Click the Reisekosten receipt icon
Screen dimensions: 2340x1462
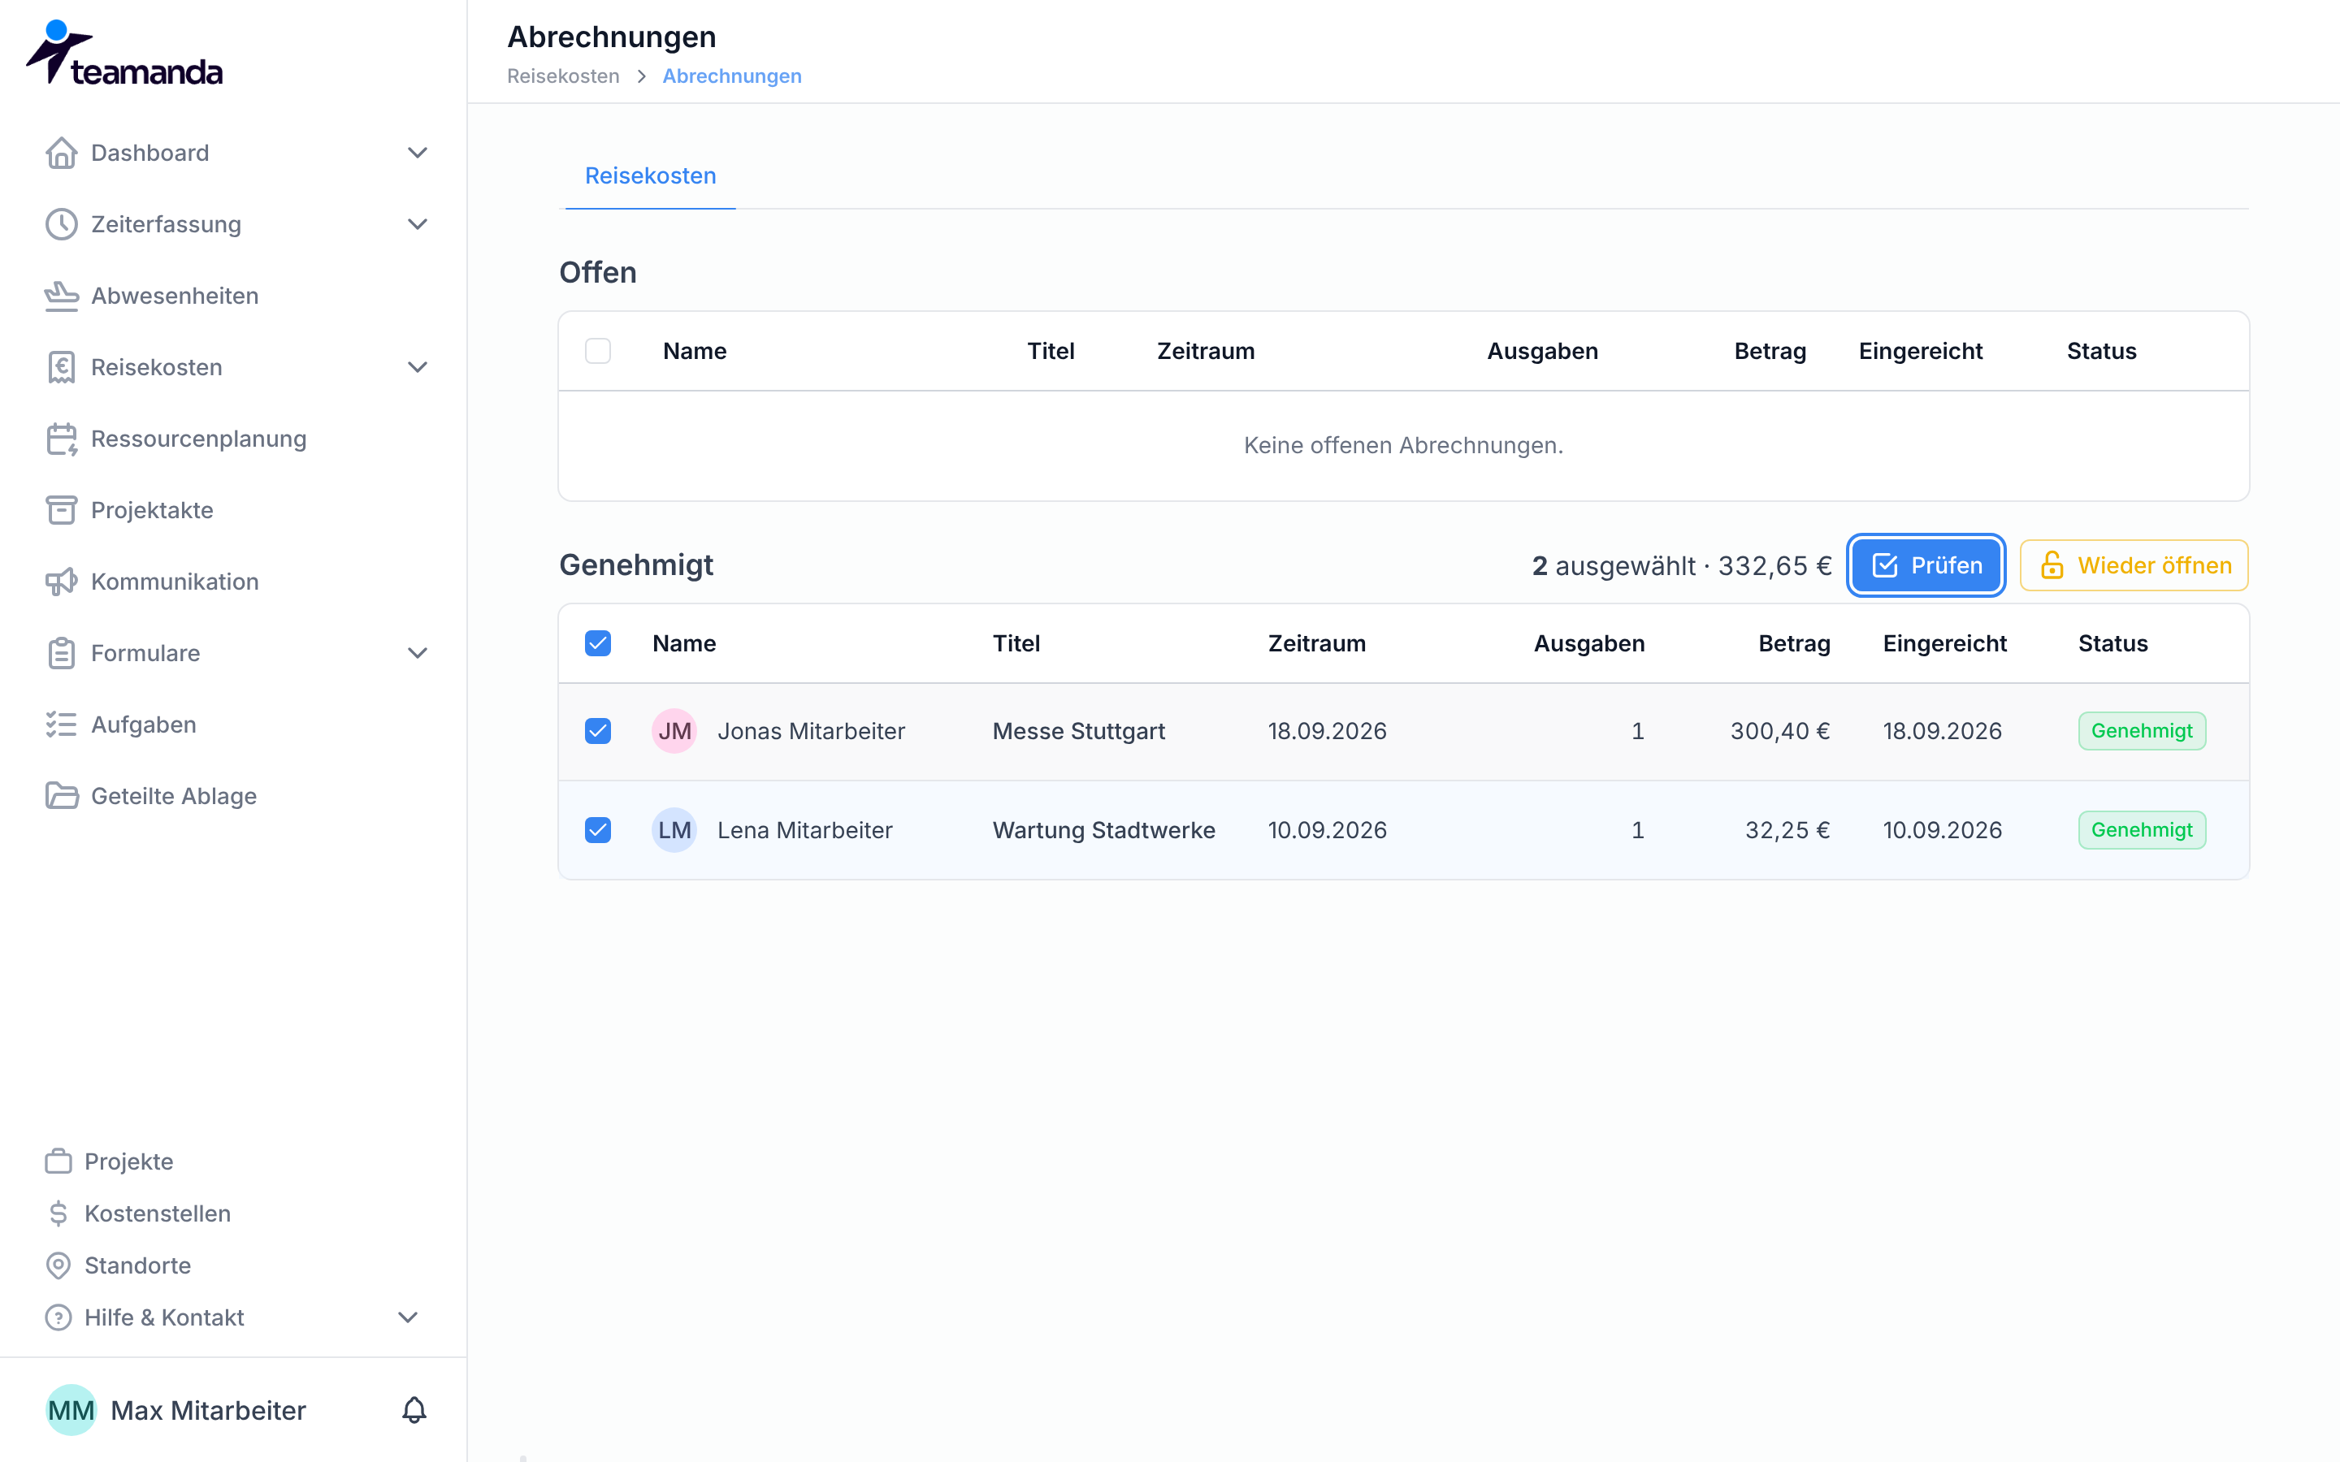pyautogui.click(x=61, y=367)
